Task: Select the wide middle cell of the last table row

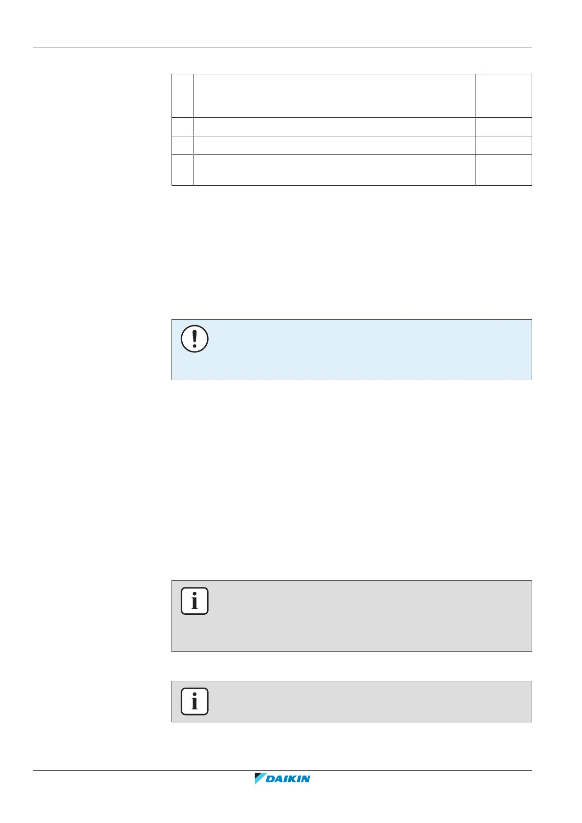Action: point(334,170)
